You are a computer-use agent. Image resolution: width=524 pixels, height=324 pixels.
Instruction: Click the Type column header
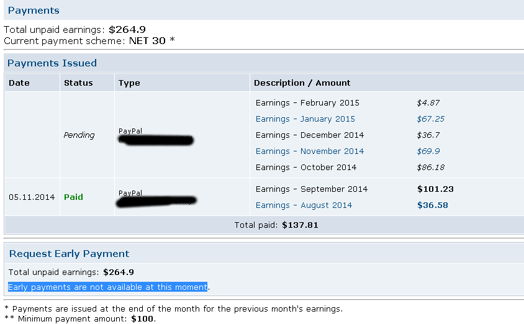tap(129, 83)
